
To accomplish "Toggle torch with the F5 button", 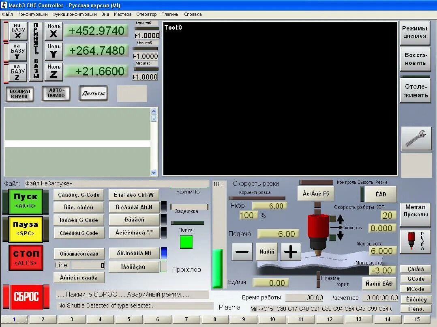I will click(316, 194).
